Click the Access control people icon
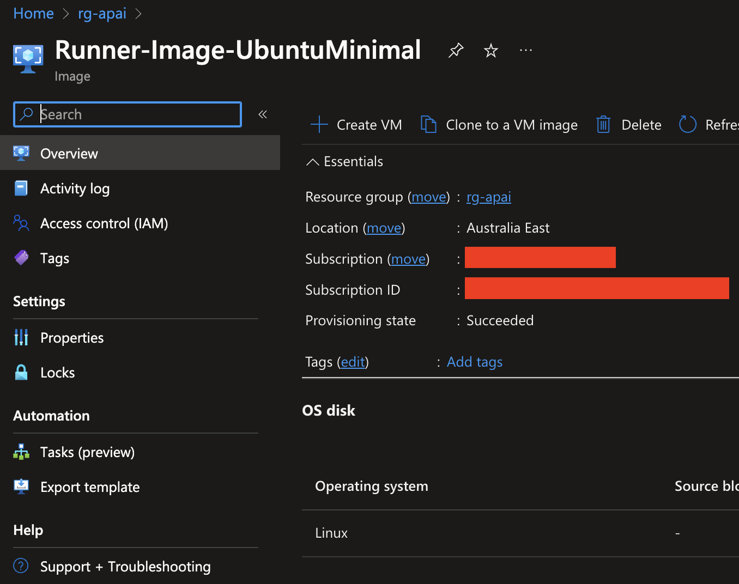 point(21,223)
